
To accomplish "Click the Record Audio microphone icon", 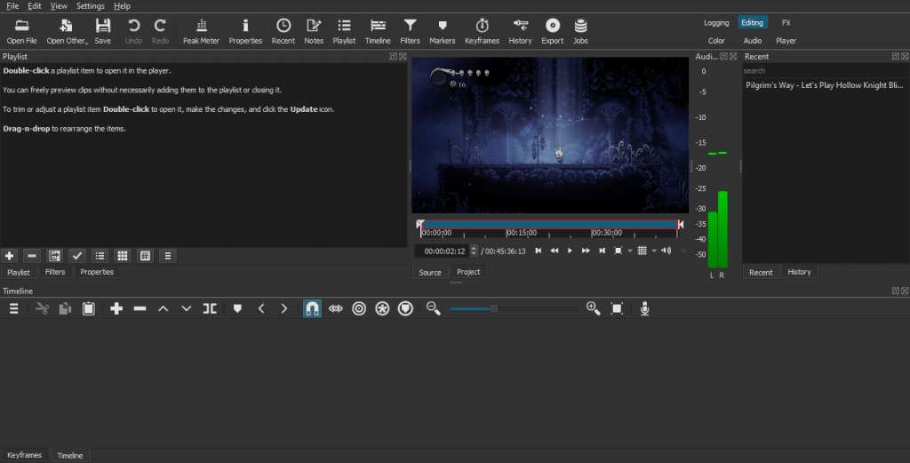I will [x=645, y=308].
